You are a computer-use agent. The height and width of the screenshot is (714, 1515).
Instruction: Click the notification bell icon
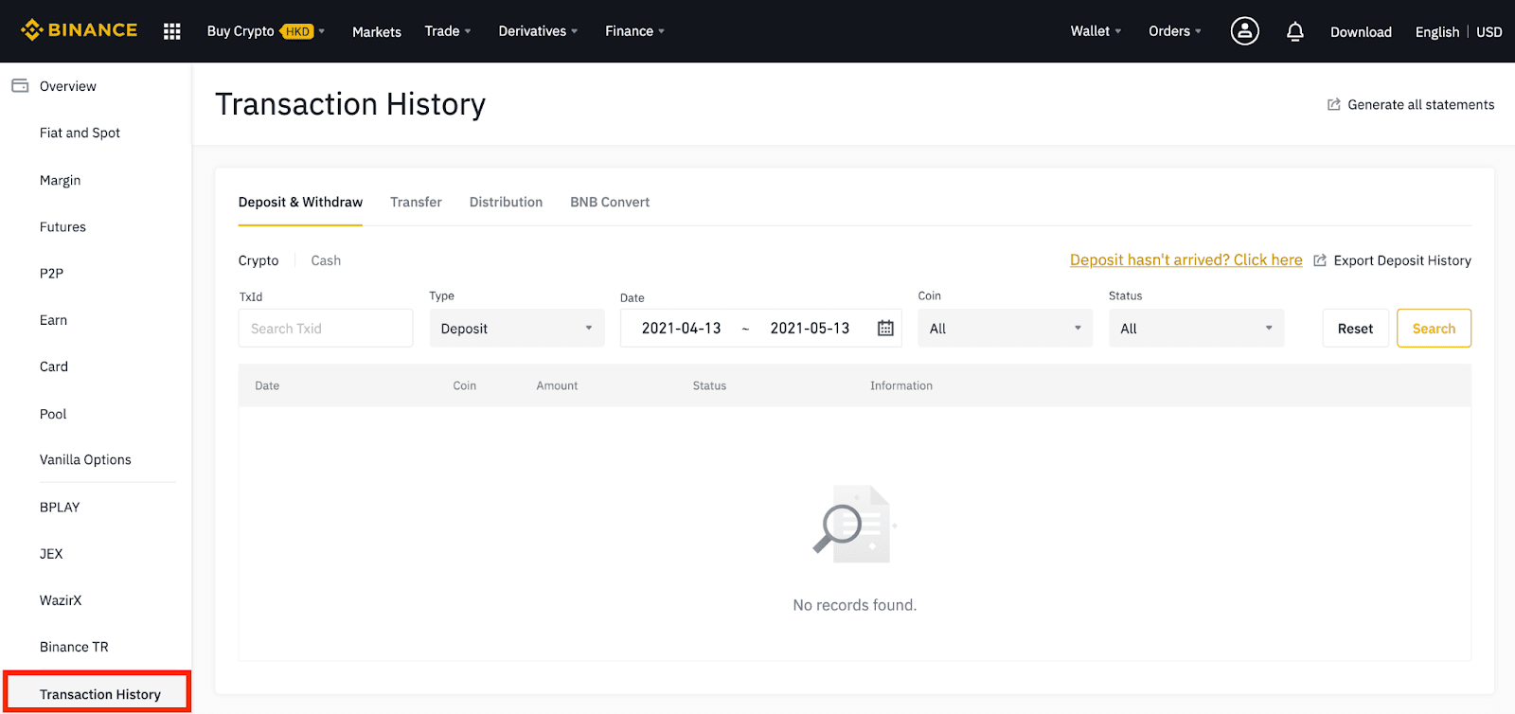click(x=1294, y=31)
